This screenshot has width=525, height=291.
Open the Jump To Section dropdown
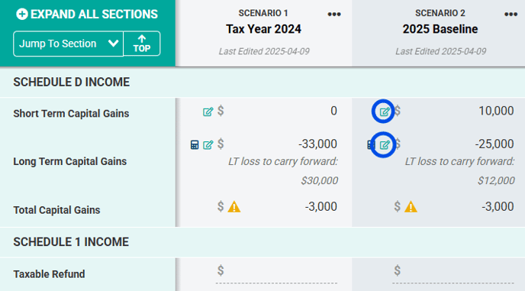coord(69,44)
